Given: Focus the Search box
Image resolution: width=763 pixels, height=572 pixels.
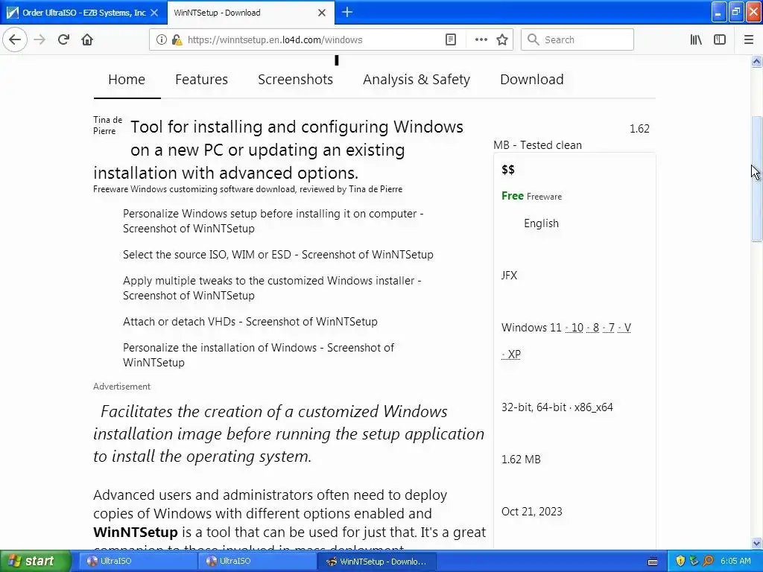Looking at the screenshot, I should pyautogui.click(x=577, y=39).
